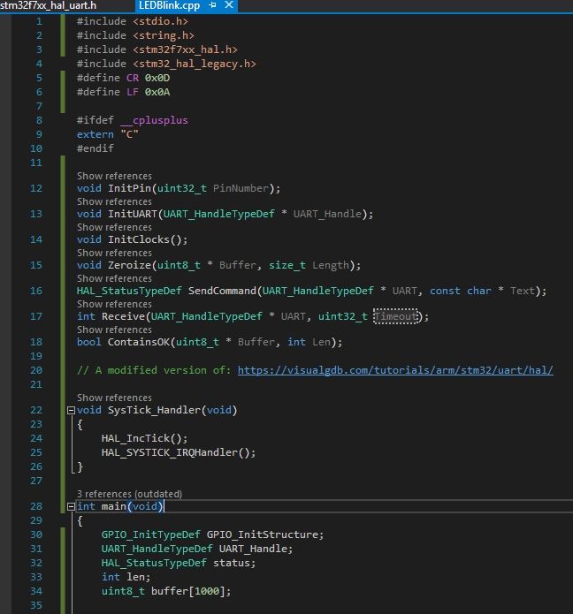Open the visualgdb.com tutorial link

[x=395, y=370]
